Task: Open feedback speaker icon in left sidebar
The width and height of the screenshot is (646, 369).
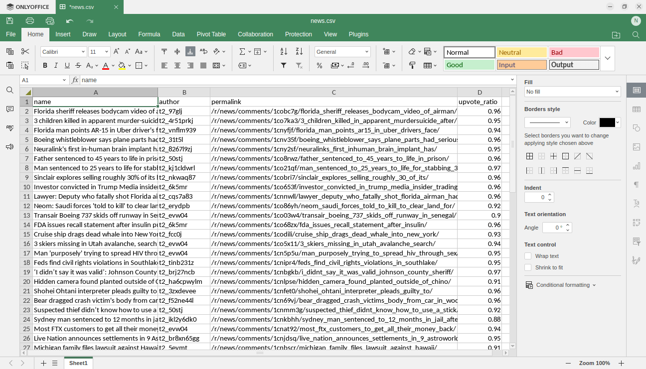Action: pyautogui.click(x=9, y=147)
